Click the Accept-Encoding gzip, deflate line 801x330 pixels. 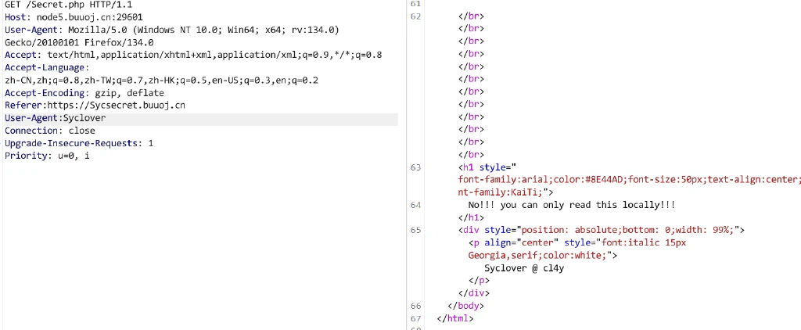point(84,93)
